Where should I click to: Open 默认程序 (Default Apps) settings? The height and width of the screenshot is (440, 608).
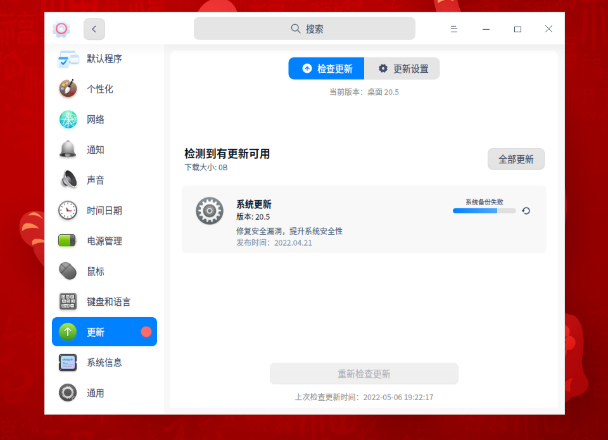(68, 58)
